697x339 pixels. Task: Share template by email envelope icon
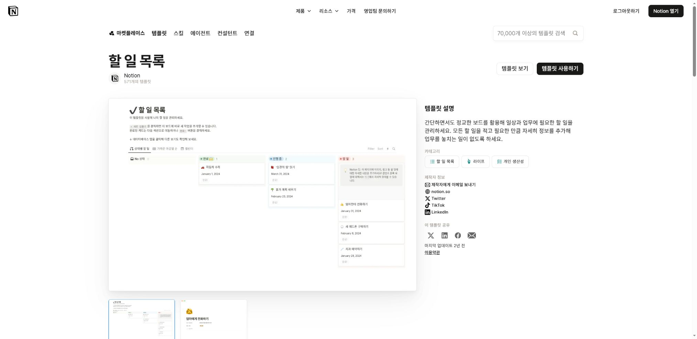pyautogui.click(x=472, y=235)
